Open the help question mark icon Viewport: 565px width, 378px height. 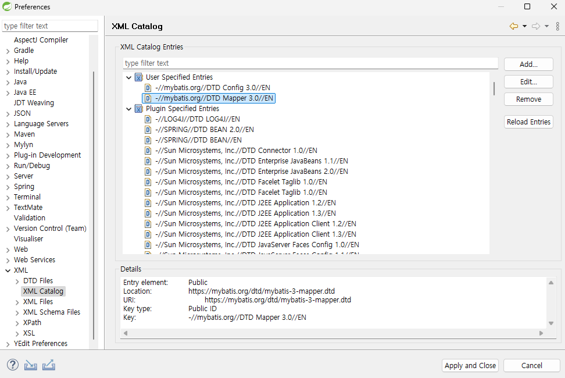point(13,365)
